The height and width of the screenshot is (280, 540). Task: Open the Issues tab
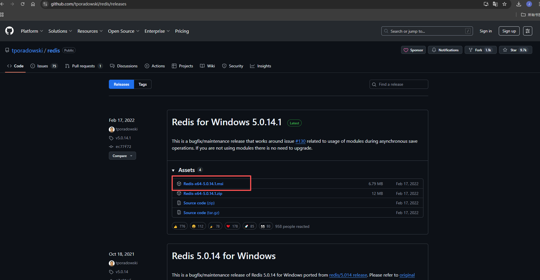coord(44,66)
